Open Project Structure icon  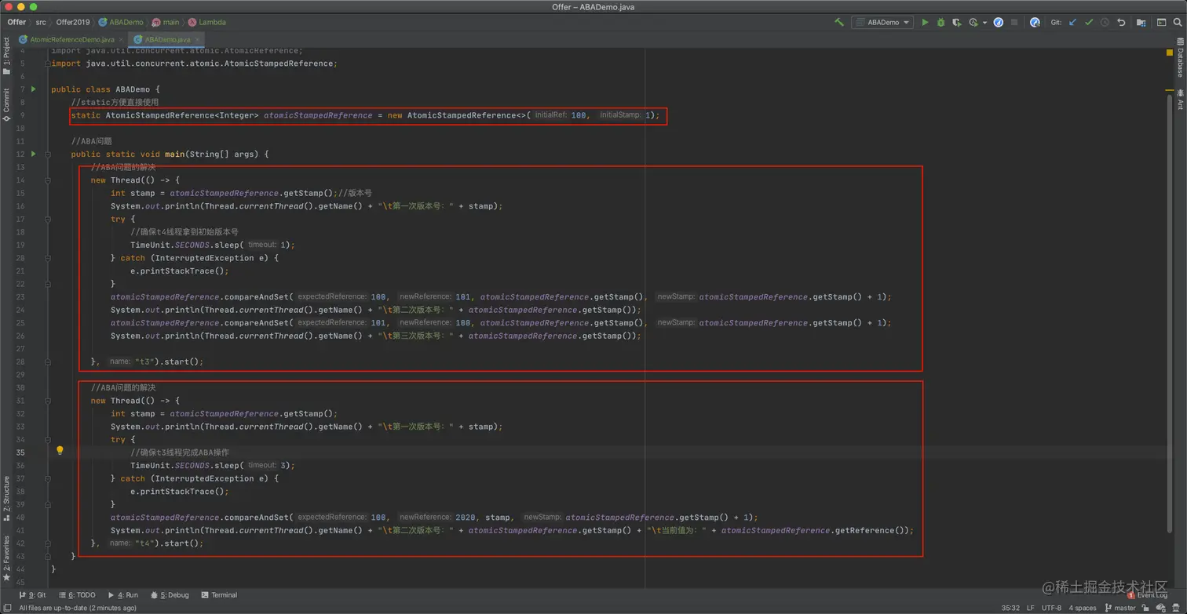pyautogui.click(x=1141, y=22)
